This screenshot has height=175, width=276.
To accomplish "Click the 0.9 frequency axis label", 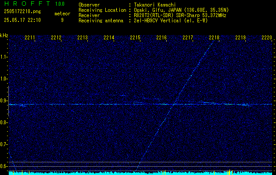I will click(3, 101).
